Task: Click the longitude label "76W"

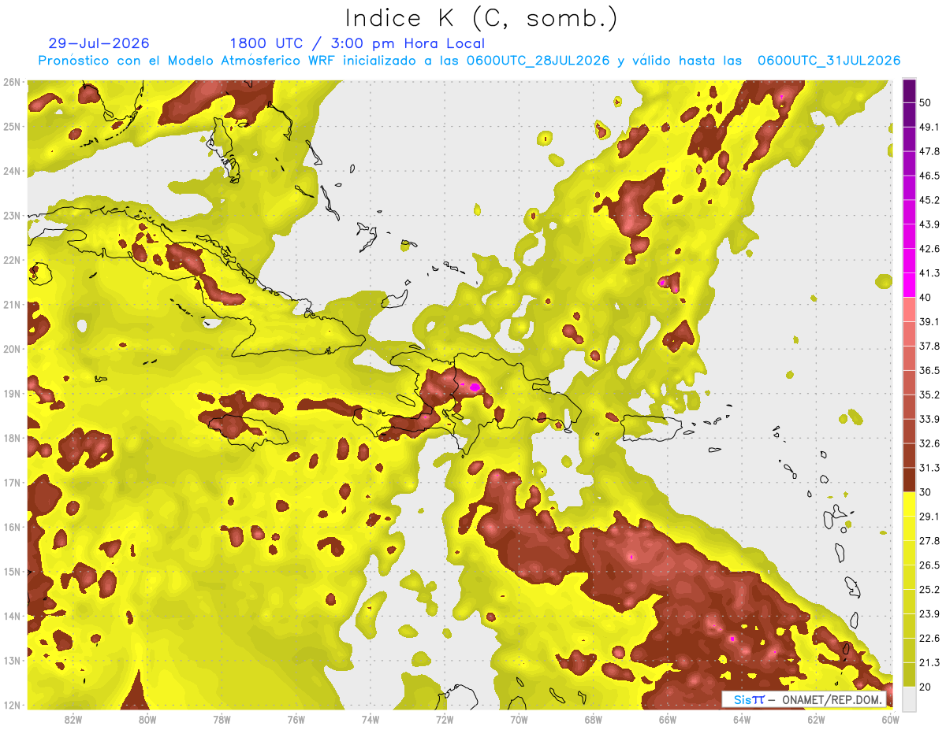Action: [296, 720]
